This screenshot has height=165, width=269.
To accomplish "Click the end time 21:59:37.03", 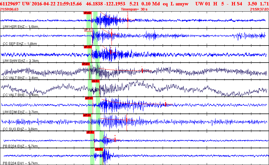I will coord(259,9).
